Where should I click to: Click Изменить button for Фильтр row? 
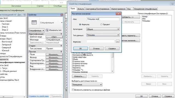tap(54, 57)
